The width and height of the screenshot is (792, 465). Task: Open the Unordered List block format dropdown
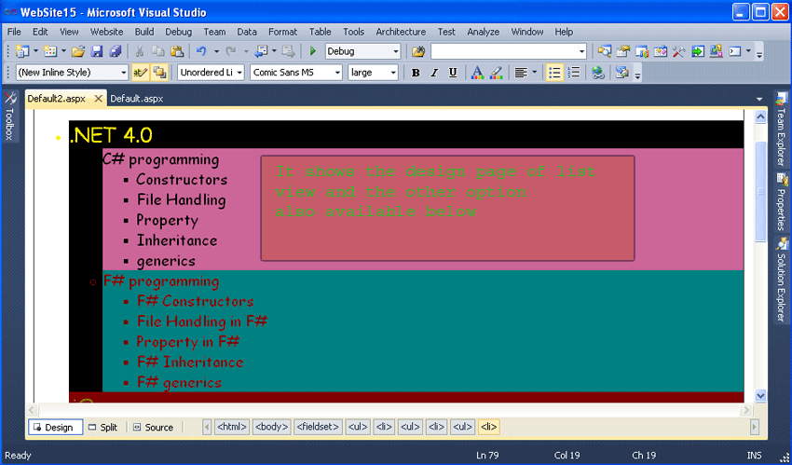[x=239, y=73]
